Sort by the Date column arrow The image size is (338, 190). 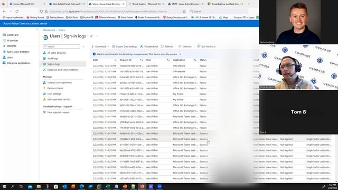[x=115, y=60]
